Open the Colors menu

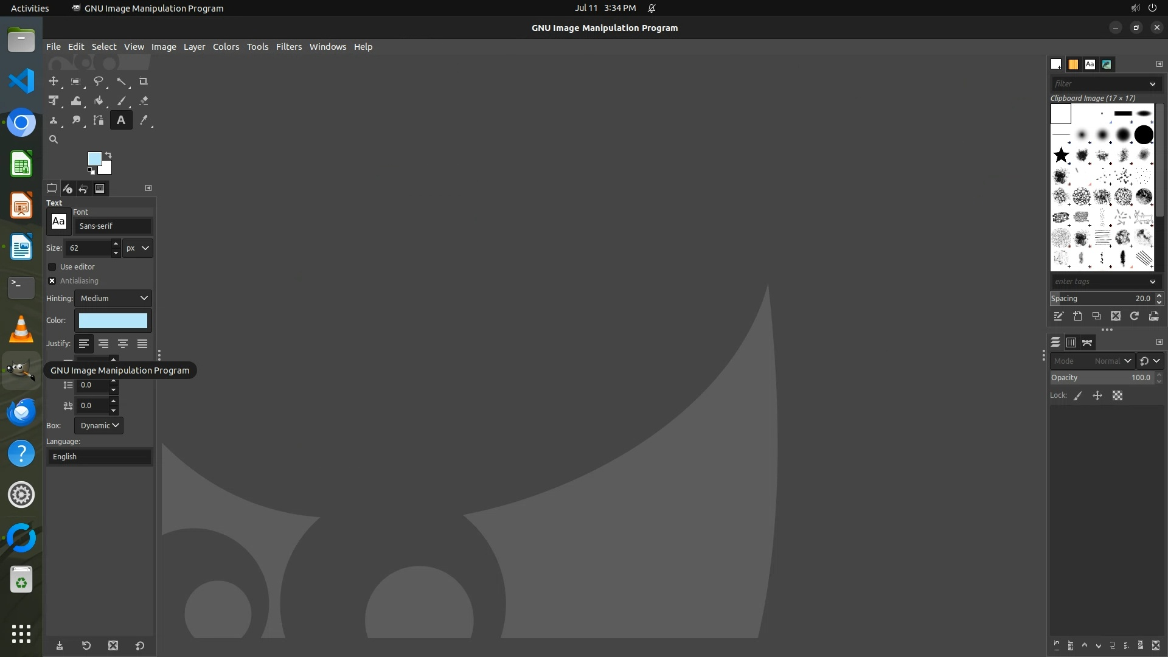click(x=226, y=47)
